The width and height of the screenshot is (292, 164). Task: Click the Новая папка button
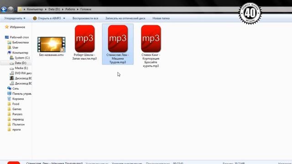click(x=161, y=18)
